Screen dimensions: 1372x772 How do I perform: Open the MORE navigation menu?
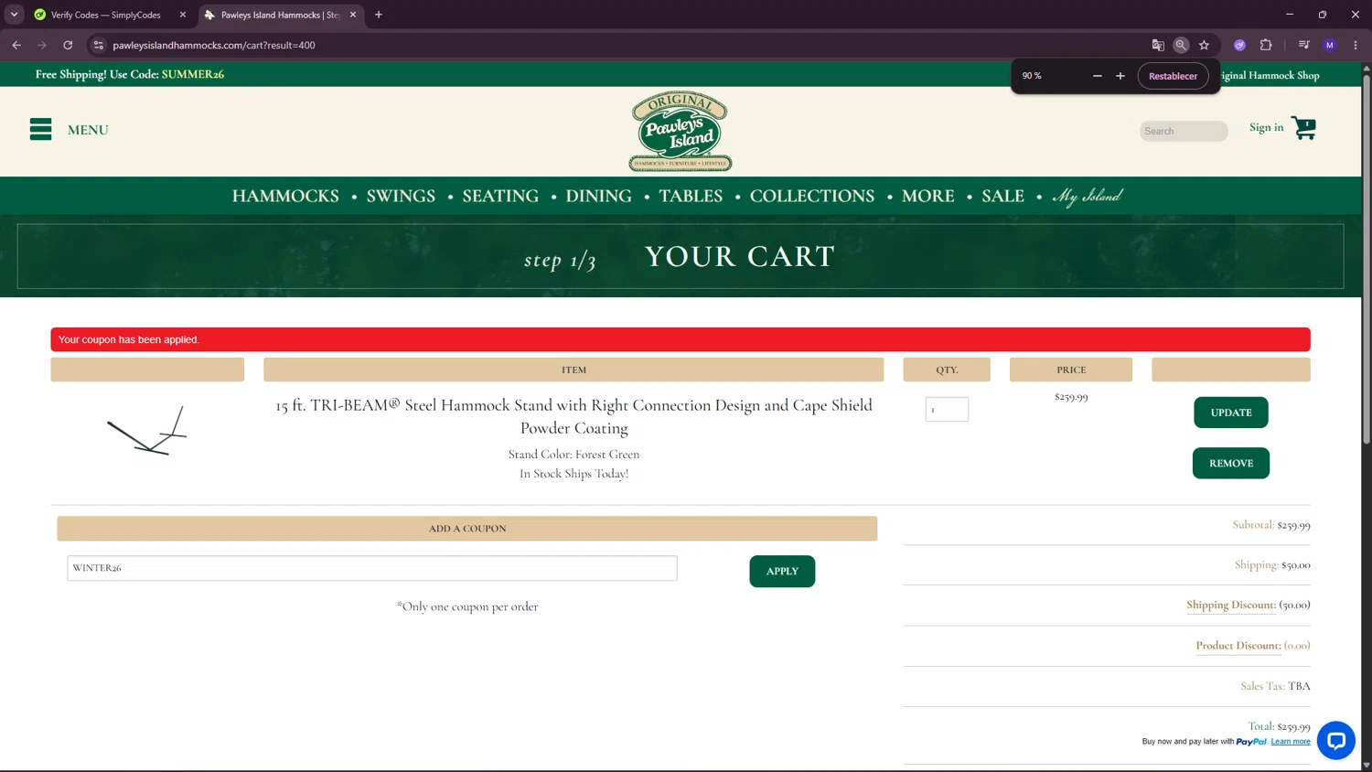927,196
